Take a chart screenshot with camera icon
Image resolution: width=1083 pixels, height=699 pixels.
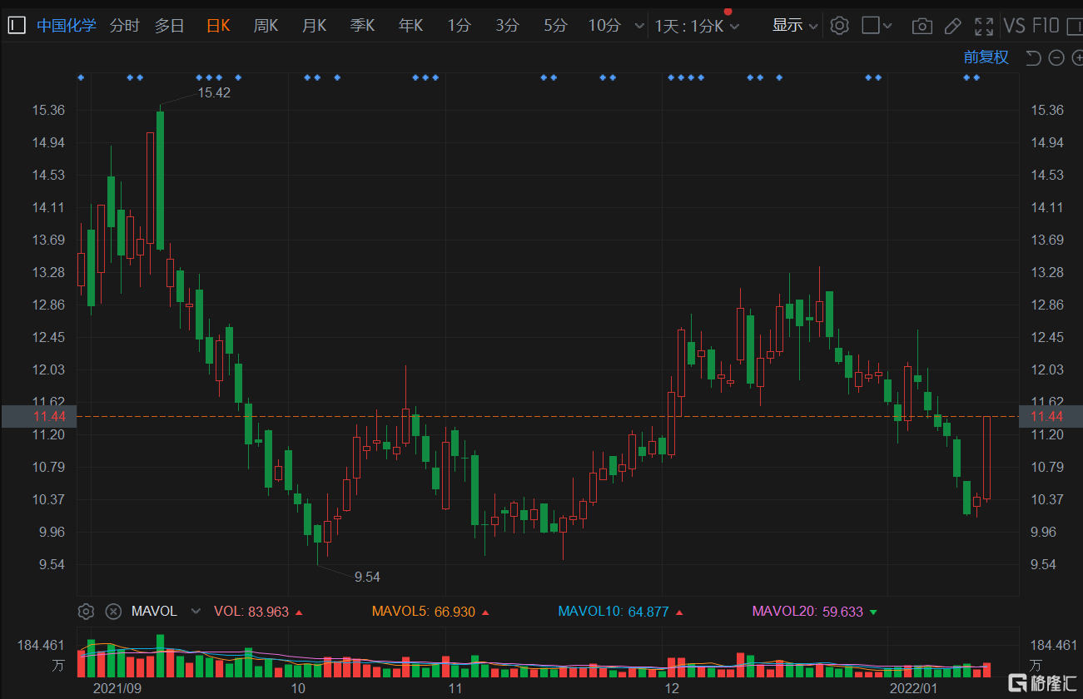point(922,26)
